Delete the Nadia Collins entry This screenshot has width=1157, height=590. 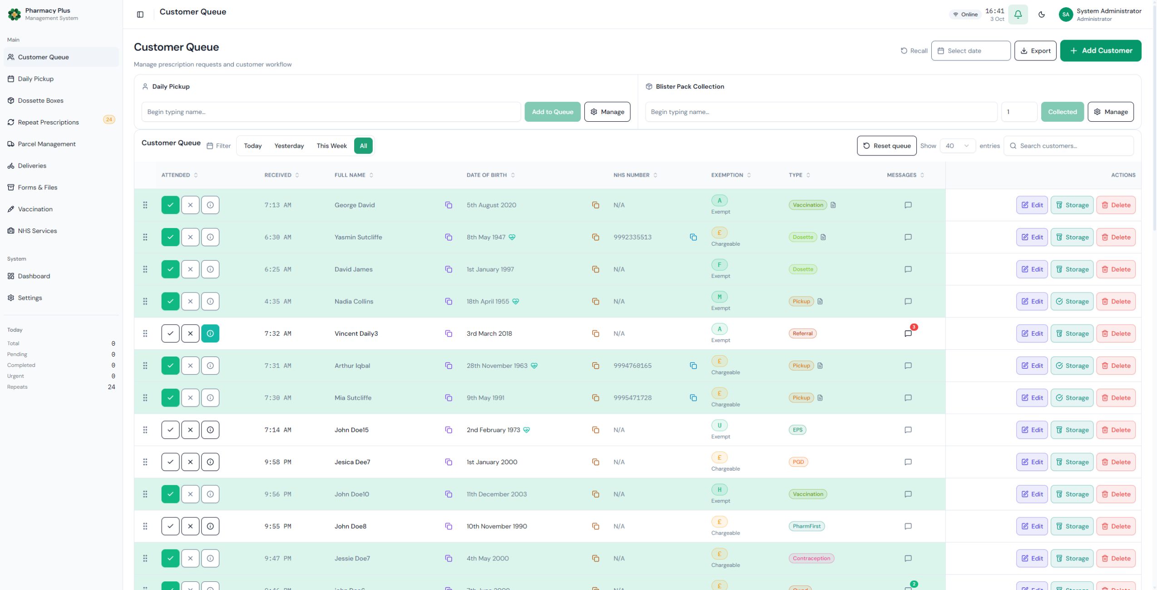click(x=1115, y=302)
